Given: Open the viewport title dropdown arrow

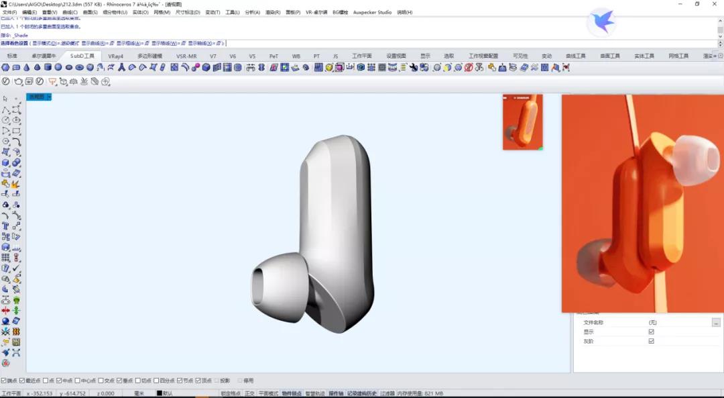Looking at the screenshot, I should (49, 97).
